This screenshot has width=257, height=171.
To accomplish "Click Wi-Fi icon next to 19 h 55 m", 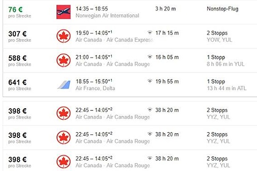I will [150, 81].
